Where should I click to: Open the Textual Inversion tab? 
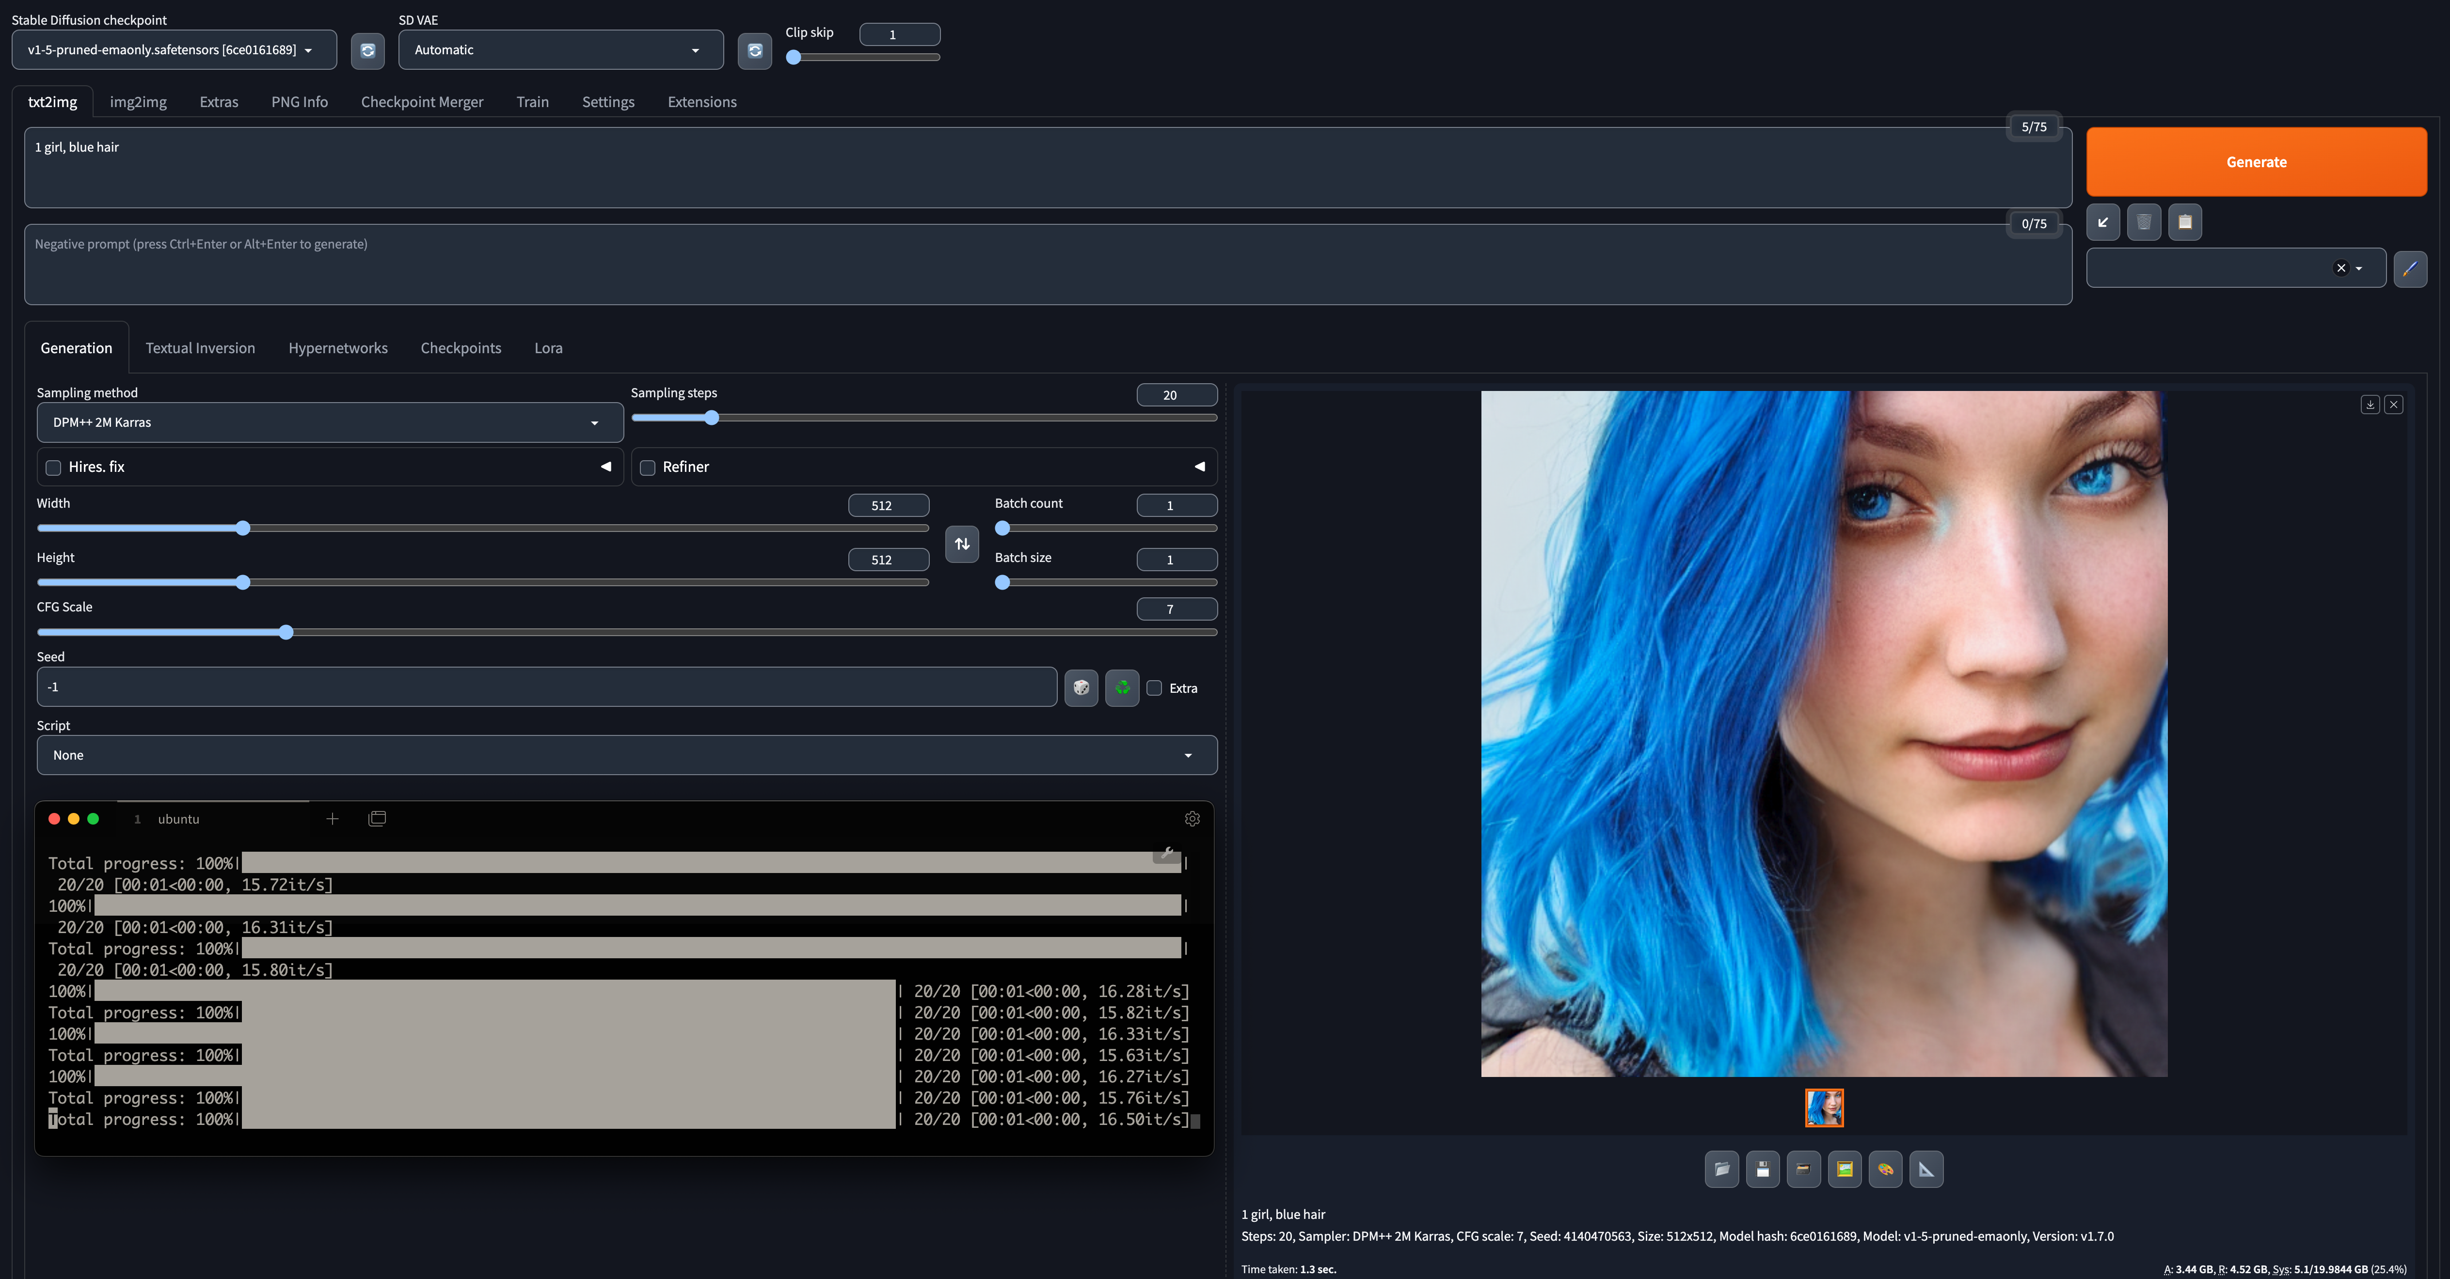pyautogui.click(x=200, y=347)
